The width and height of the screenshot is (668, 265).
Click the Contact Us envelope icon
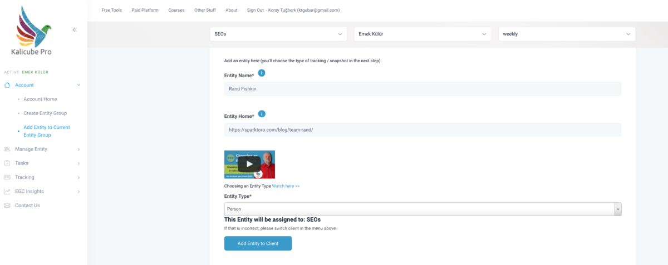pyautogui.click(x=7, y=206)
